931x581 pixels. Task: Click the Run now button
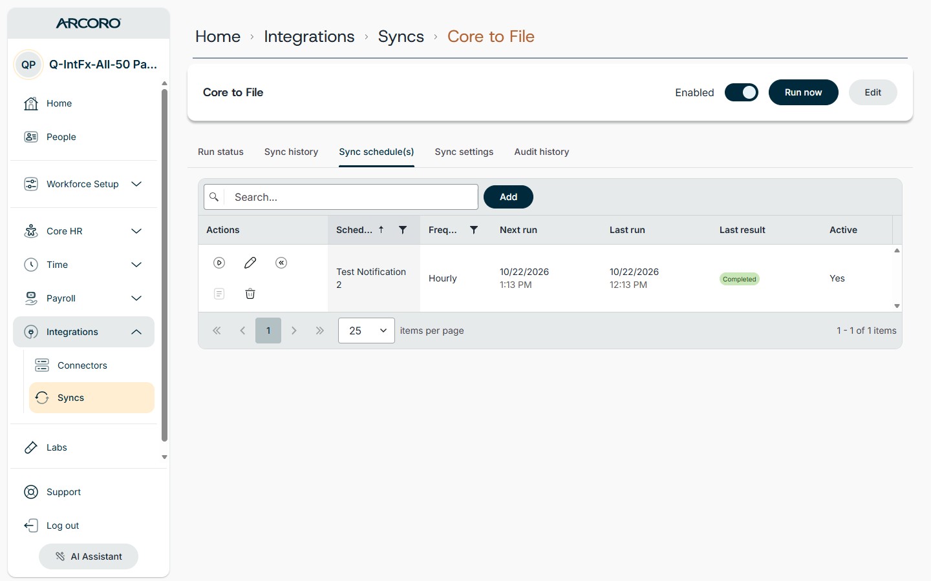pos(804,92)
